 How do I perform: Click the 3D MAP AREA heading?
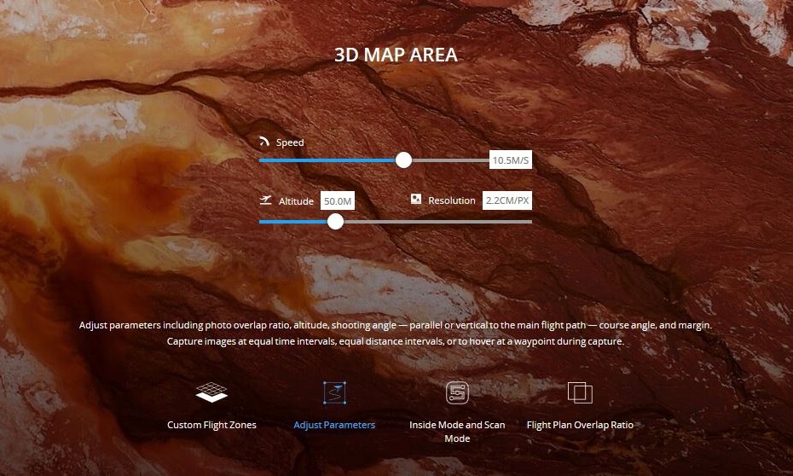(x=396, y=55)
